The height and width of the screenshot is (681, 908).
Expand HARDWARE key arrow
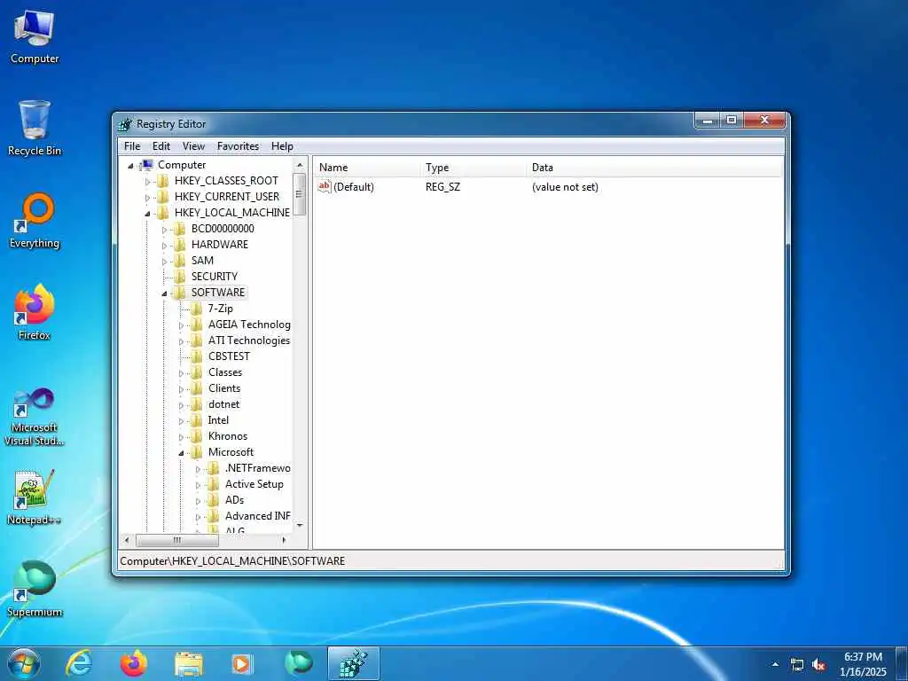164,246
